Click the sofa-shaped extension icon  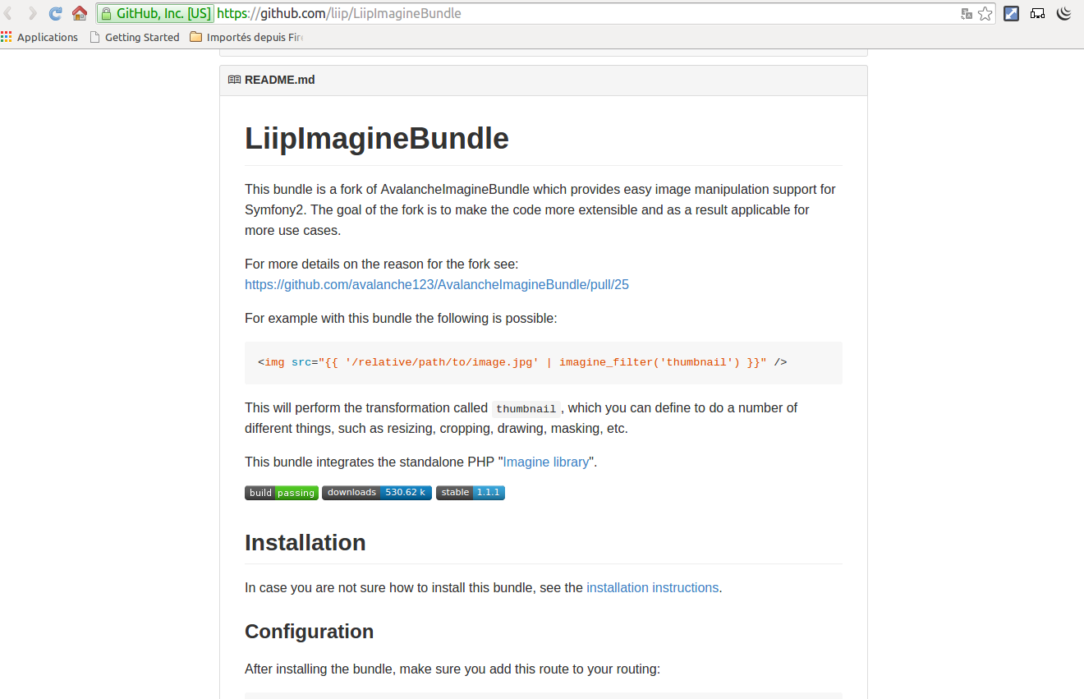click(x=1038, y=13)
